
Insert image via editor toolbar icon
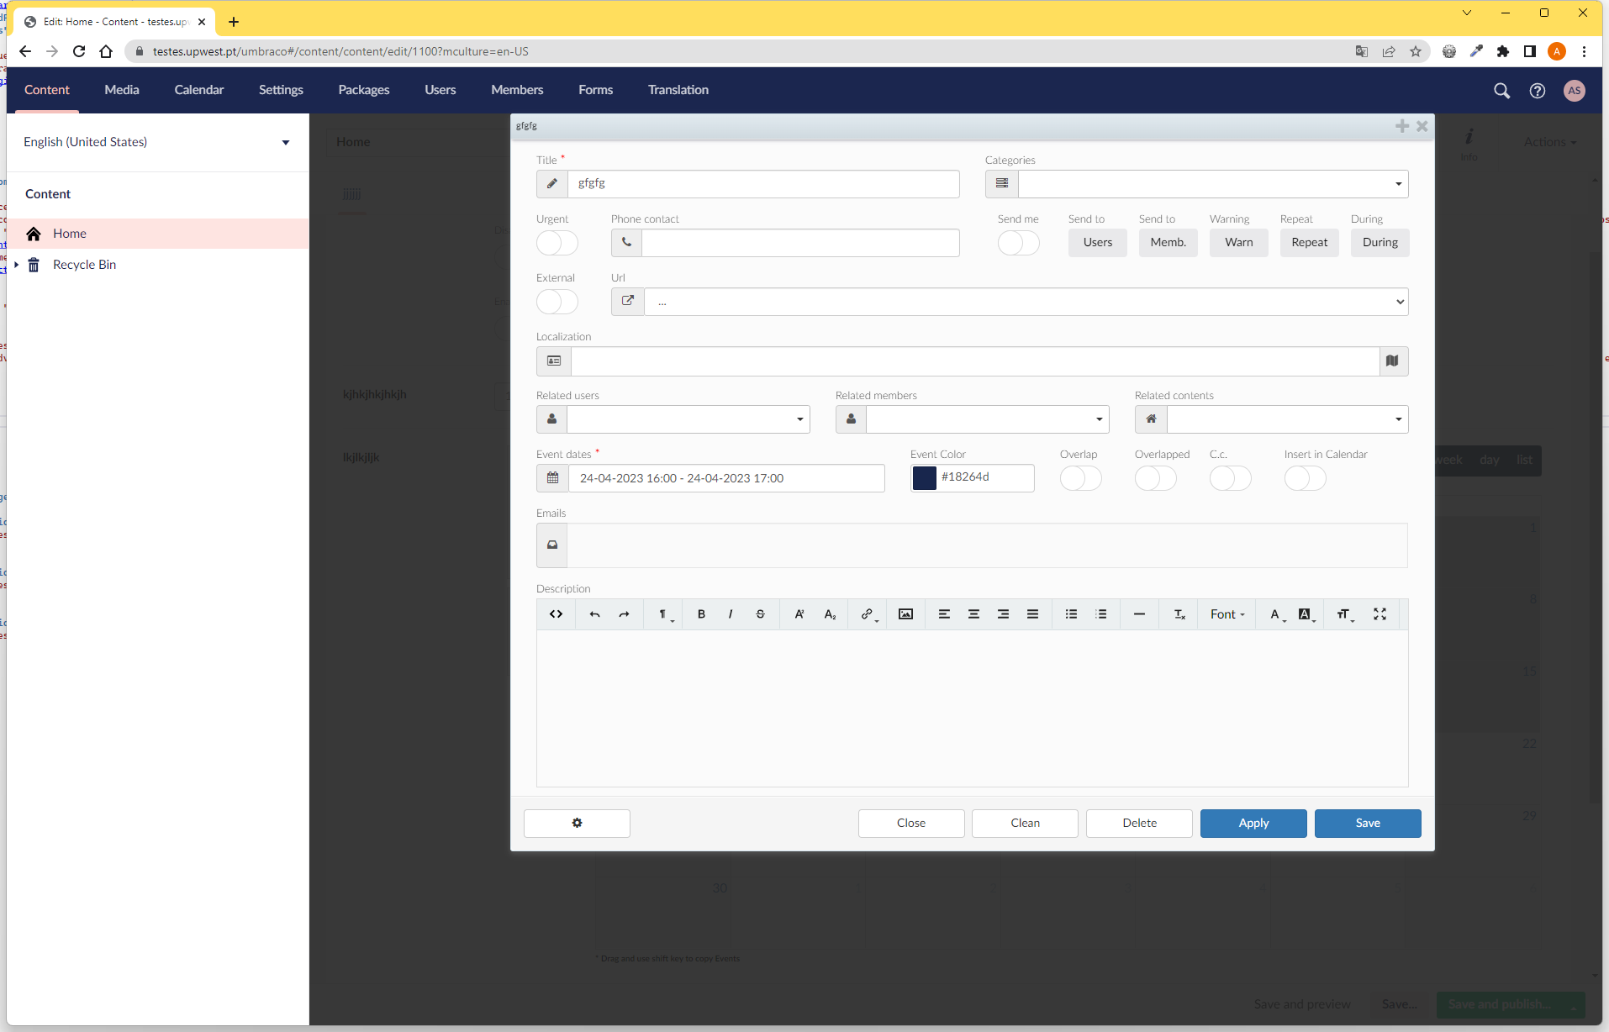point(905,614)
